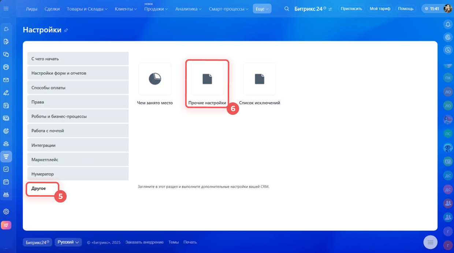
Task: Open the 'Список исключений' tile
Action: tap(260, 79)
